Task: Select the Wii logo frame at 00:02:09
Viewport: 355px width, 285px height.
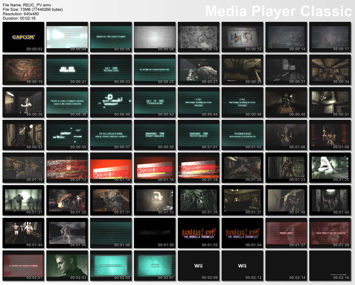Action: (x=199, y=266)
